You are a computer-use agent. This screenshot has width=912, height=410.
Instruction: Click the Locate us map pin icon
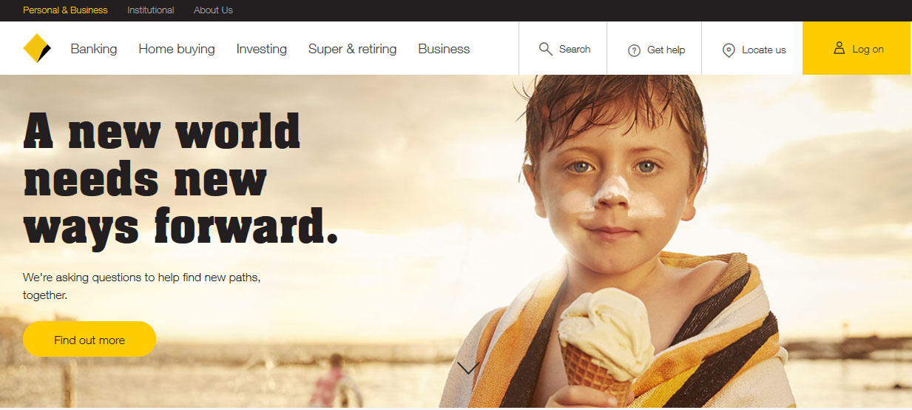click(729, 50)
